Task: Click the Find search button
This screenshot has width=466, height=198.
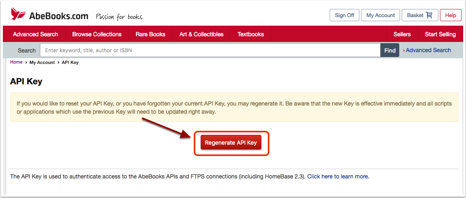Action: click(389, 50)
